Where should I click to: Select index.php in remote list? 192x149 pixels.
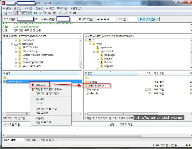[94, 93]
